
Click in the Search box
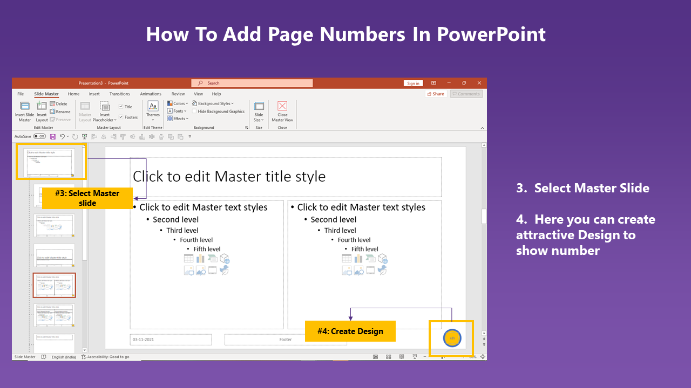pyautogui.click(x=252, y=83)
